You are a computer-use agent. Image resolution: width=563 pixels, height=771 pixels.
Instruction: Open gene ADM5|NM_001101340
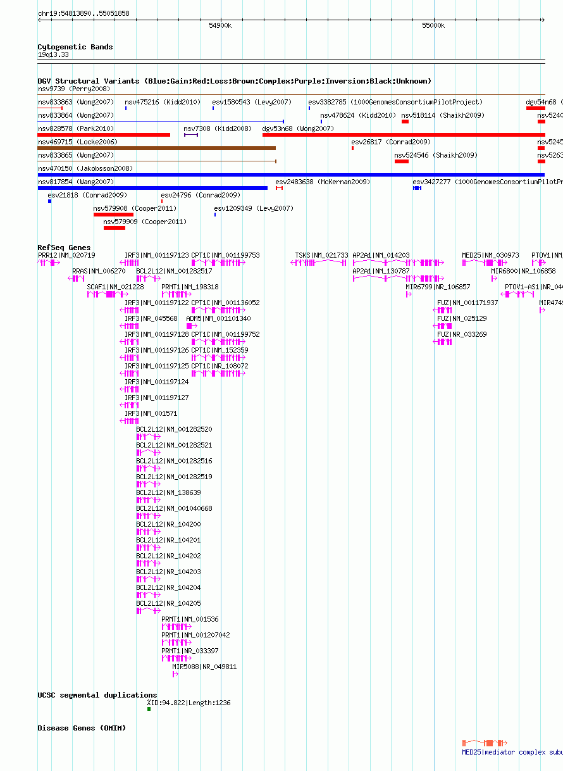click(218, 318)
